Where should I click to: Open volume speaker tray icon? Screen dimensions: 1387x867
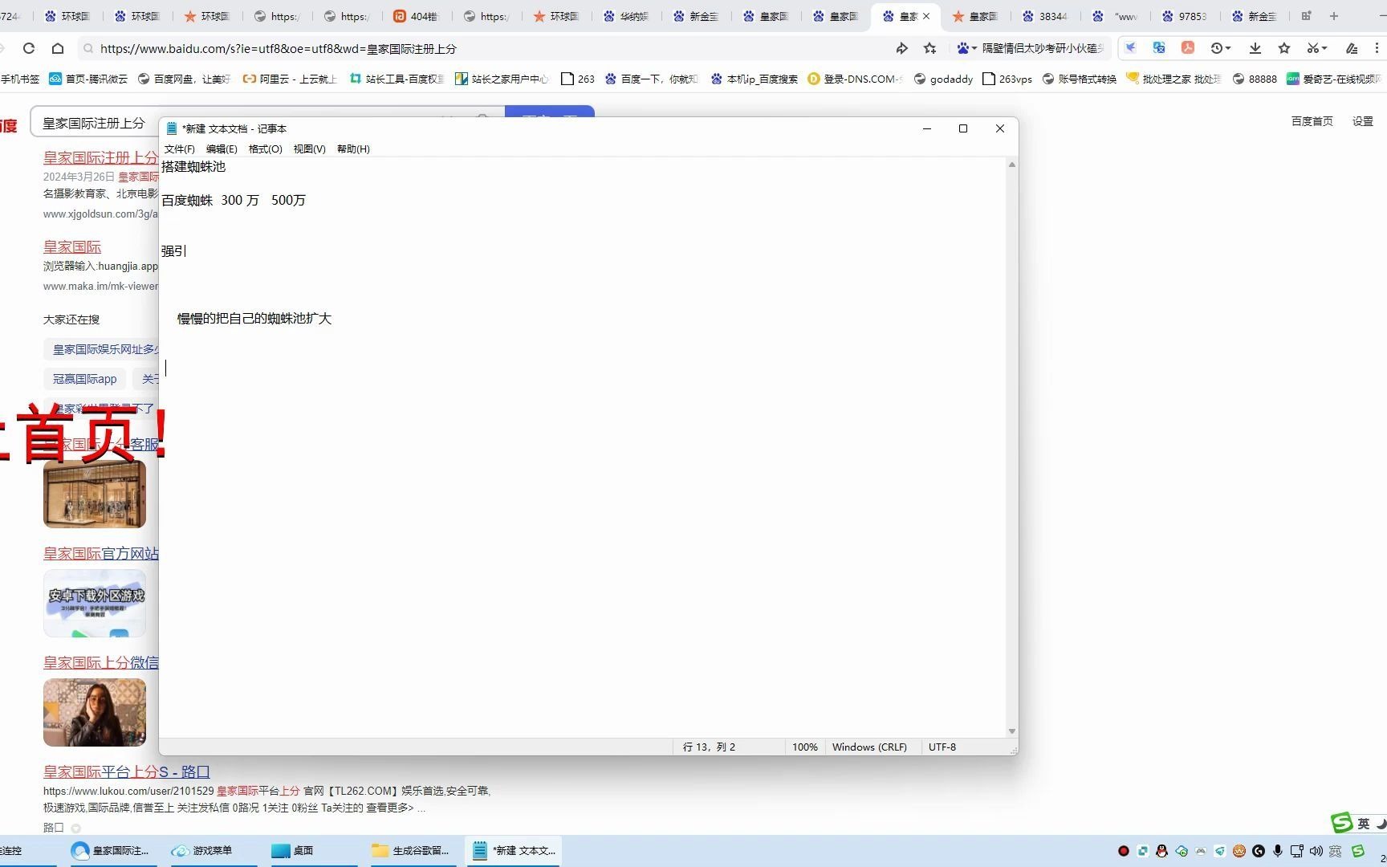tap(1316, 851)
